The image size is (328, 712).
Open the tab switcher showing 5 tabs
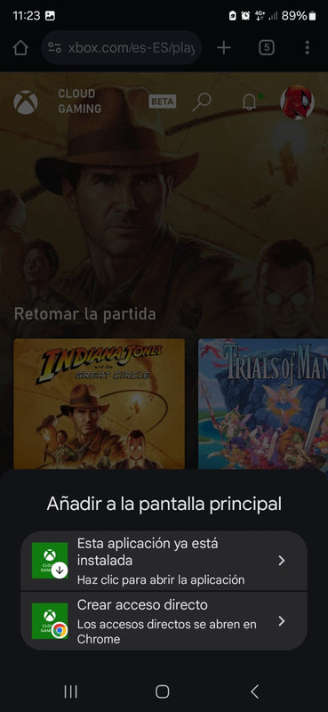click(x=267, y=48)
